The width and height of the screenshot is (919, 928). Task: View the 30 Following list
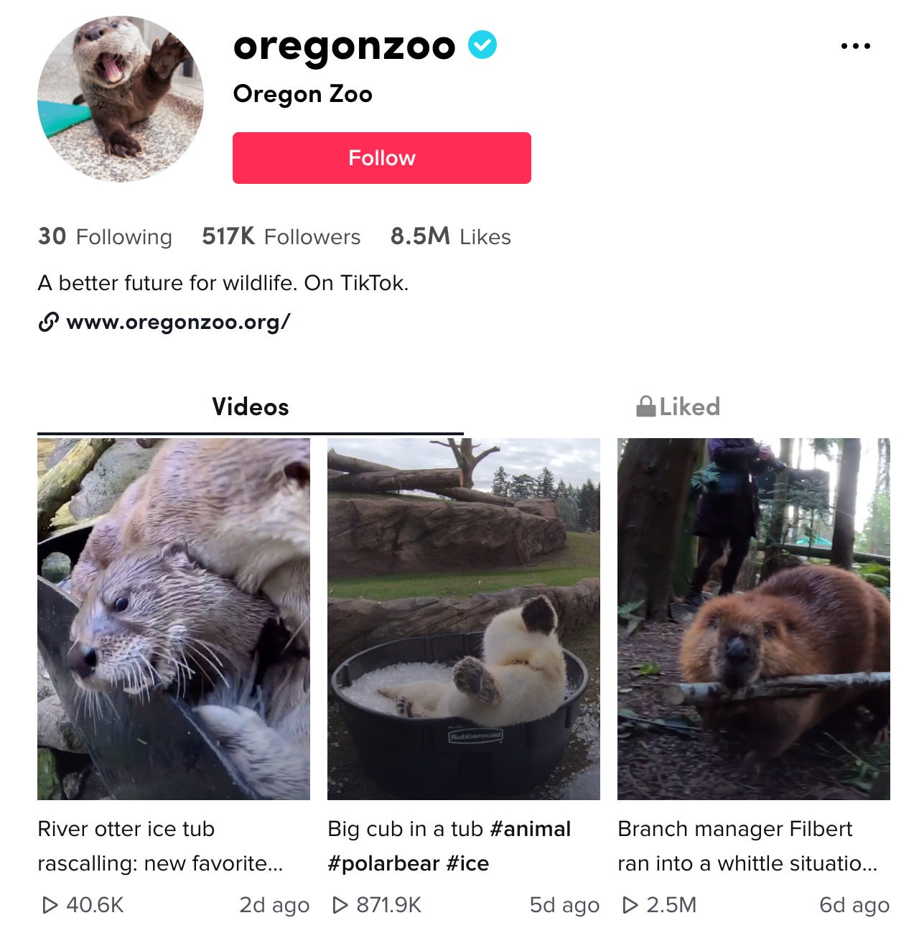coord(105,236)
